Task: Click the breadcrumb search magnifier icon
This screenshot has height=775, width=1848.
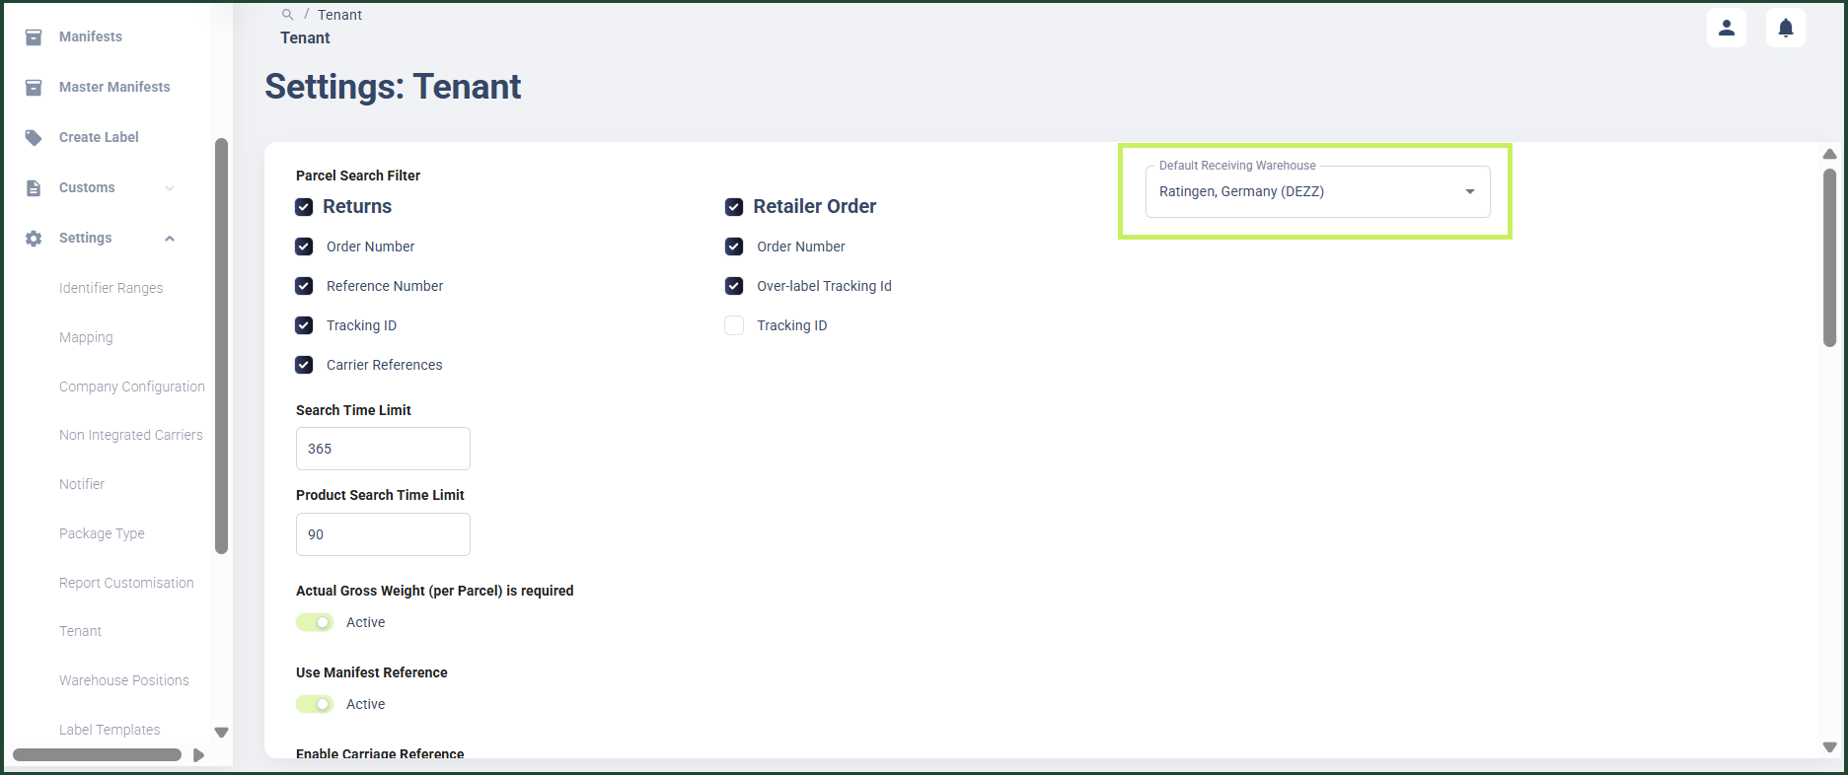Action: tap(287, 15)
